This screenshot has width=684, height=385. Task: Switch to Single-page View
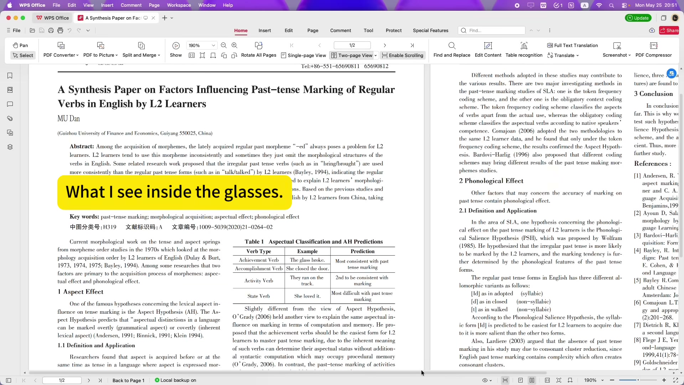point(304,56)
